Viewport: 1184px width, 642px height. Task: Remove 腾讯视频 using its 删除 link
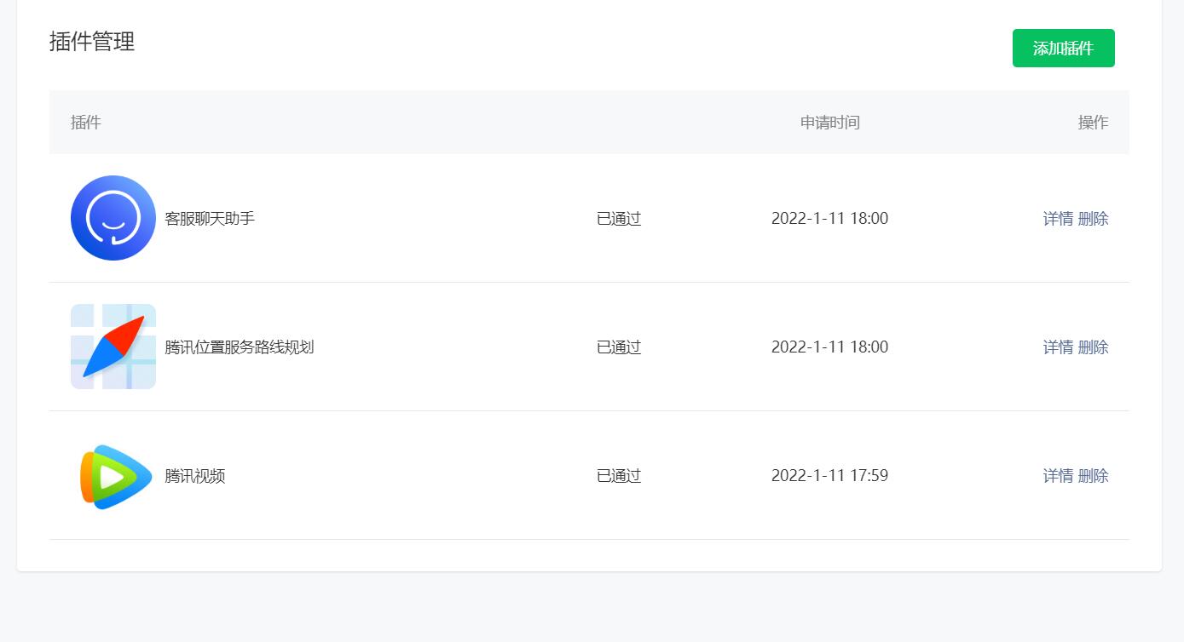(1094, 476)
